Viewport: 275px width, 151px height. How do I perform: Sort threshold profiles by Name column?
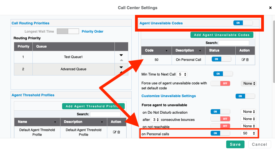(x=55, y=122)
